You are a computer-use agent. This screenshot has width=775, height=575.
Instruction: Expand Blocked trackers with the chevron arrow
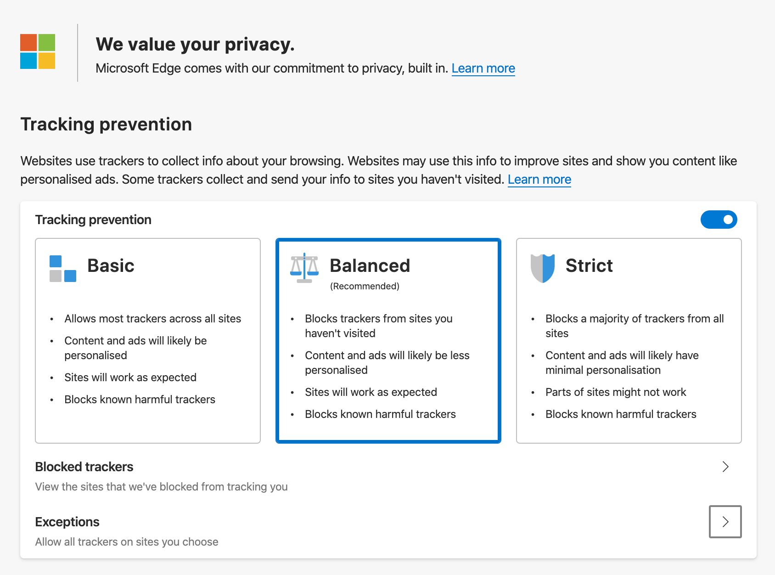(x=725, y=467)
